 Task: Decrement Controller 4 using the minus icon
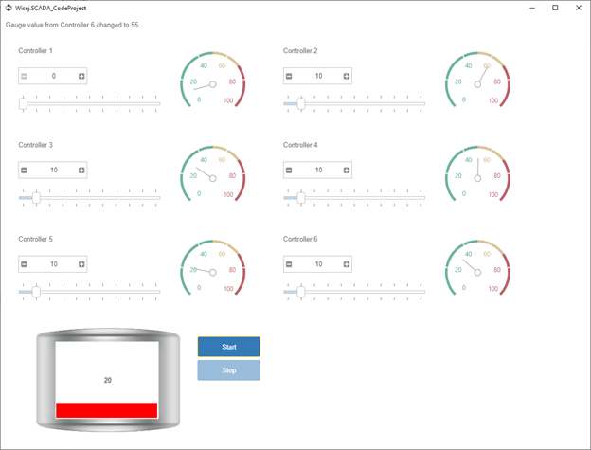[x=289, y=171]
